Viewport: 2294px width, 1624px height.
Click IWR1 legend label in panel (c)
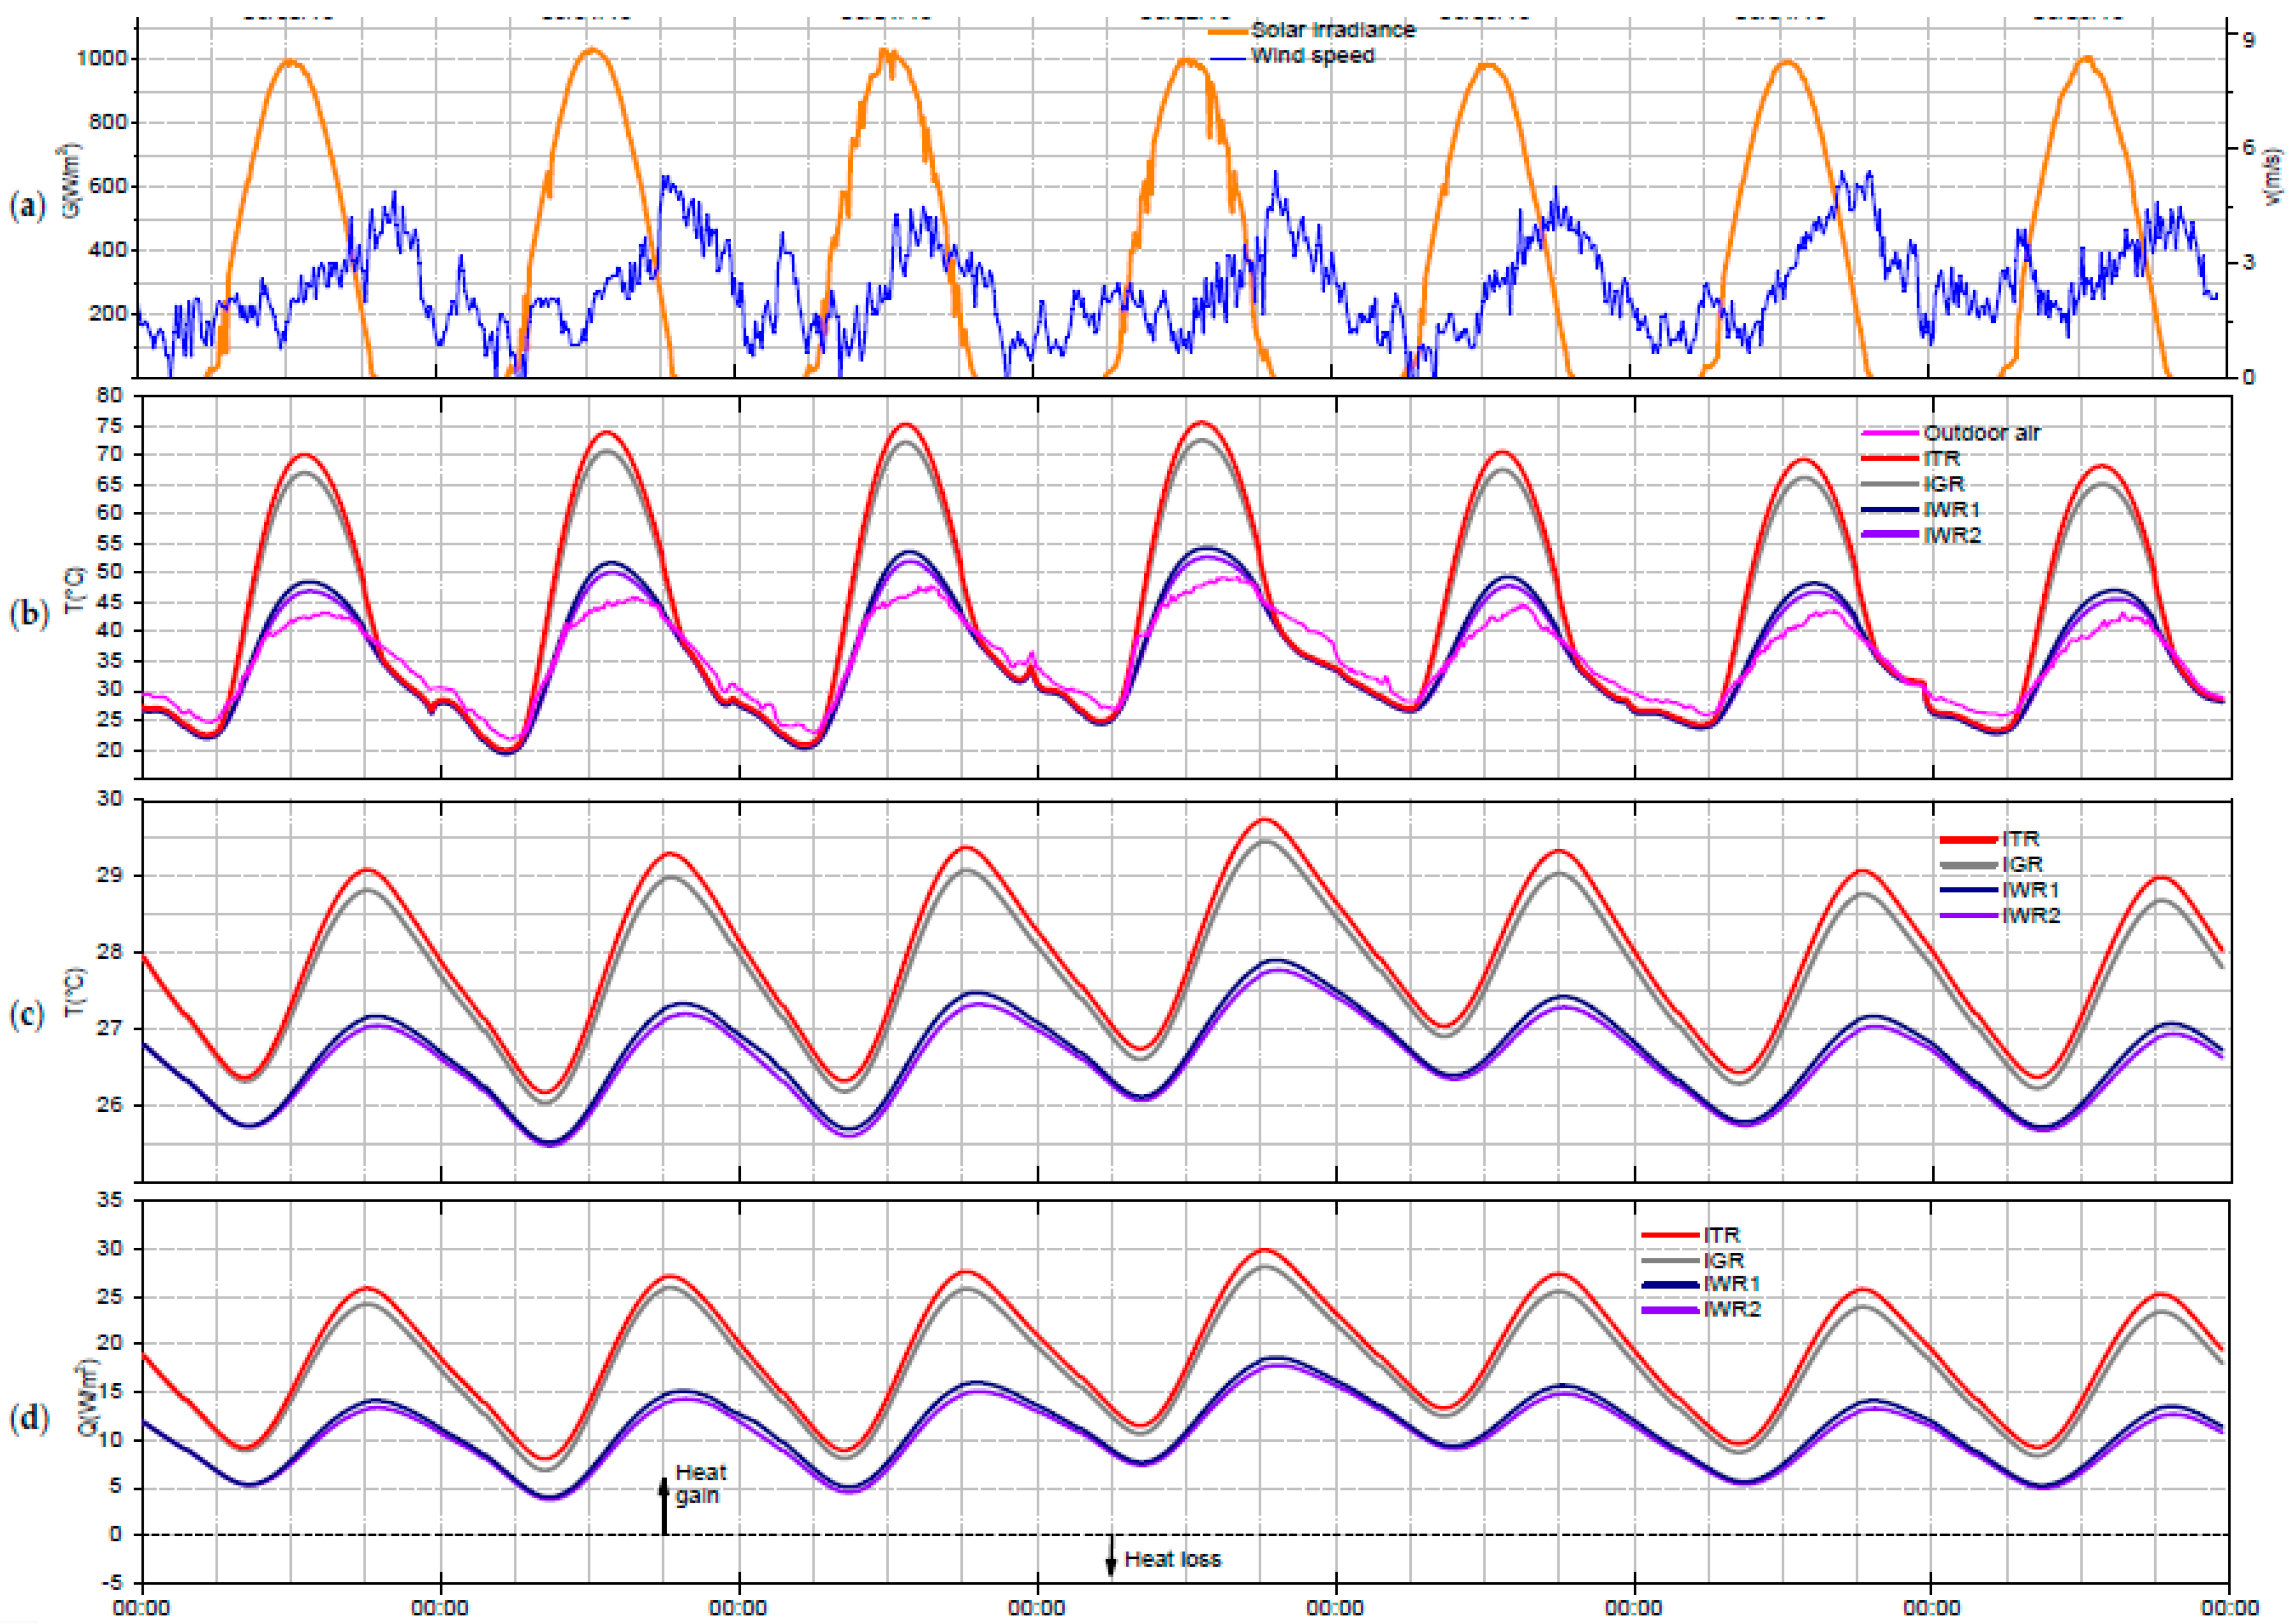click(2030, 890)
